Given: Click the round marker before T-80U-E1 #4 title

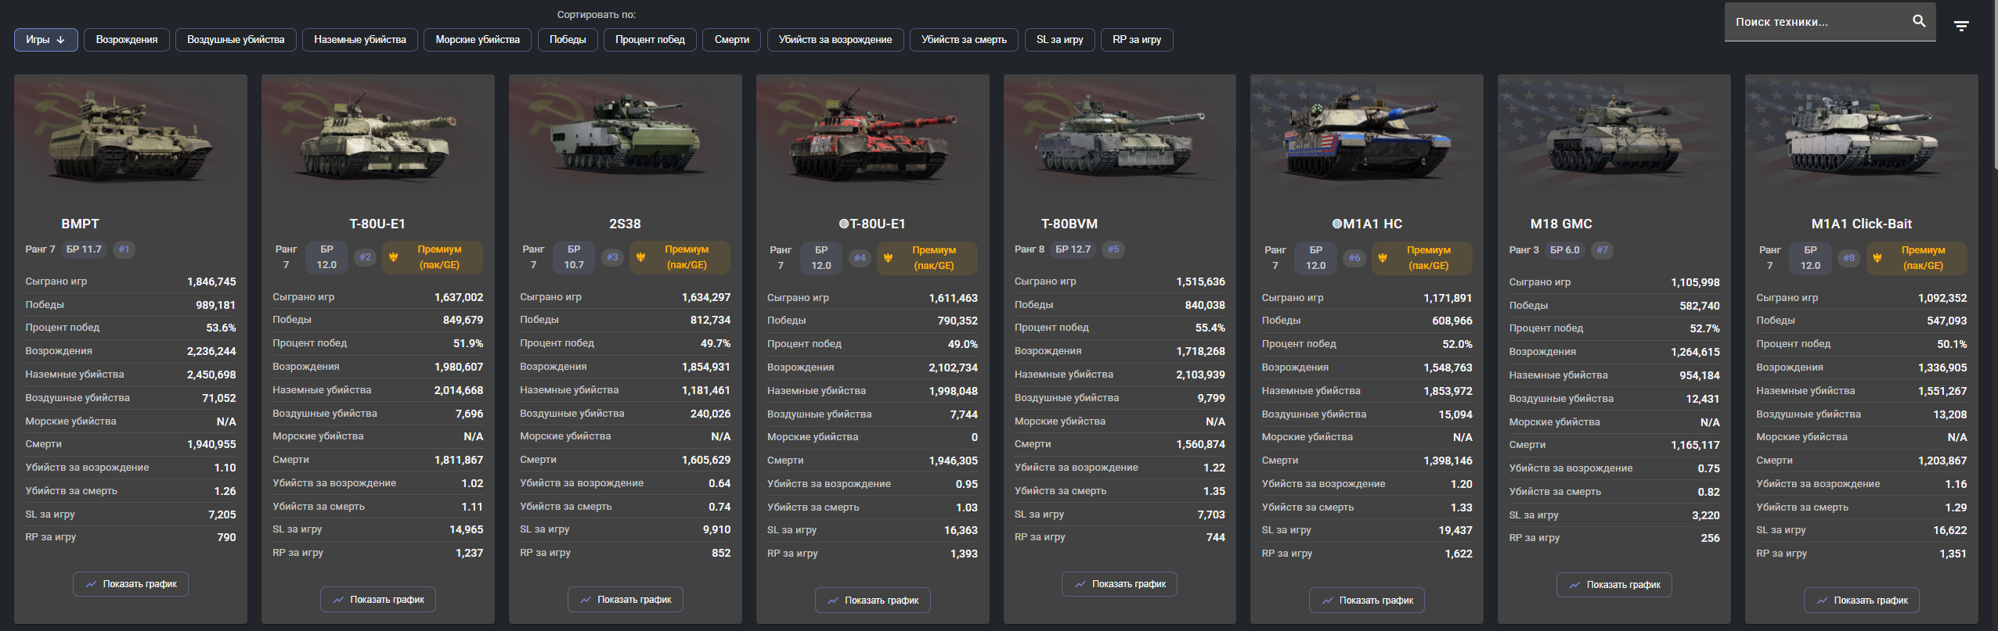Looking at the screenshot, I should (844, 224).
